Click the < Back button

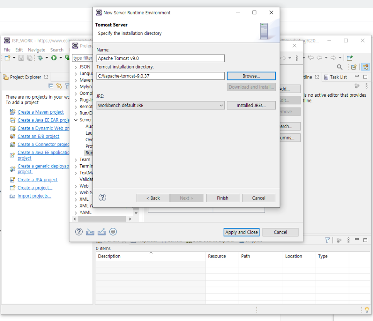[x=153, y=198]
